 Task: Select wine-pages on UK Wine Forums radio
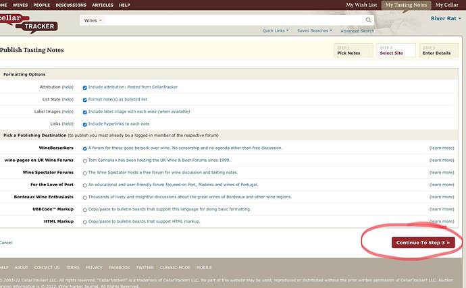pos(84,161)
